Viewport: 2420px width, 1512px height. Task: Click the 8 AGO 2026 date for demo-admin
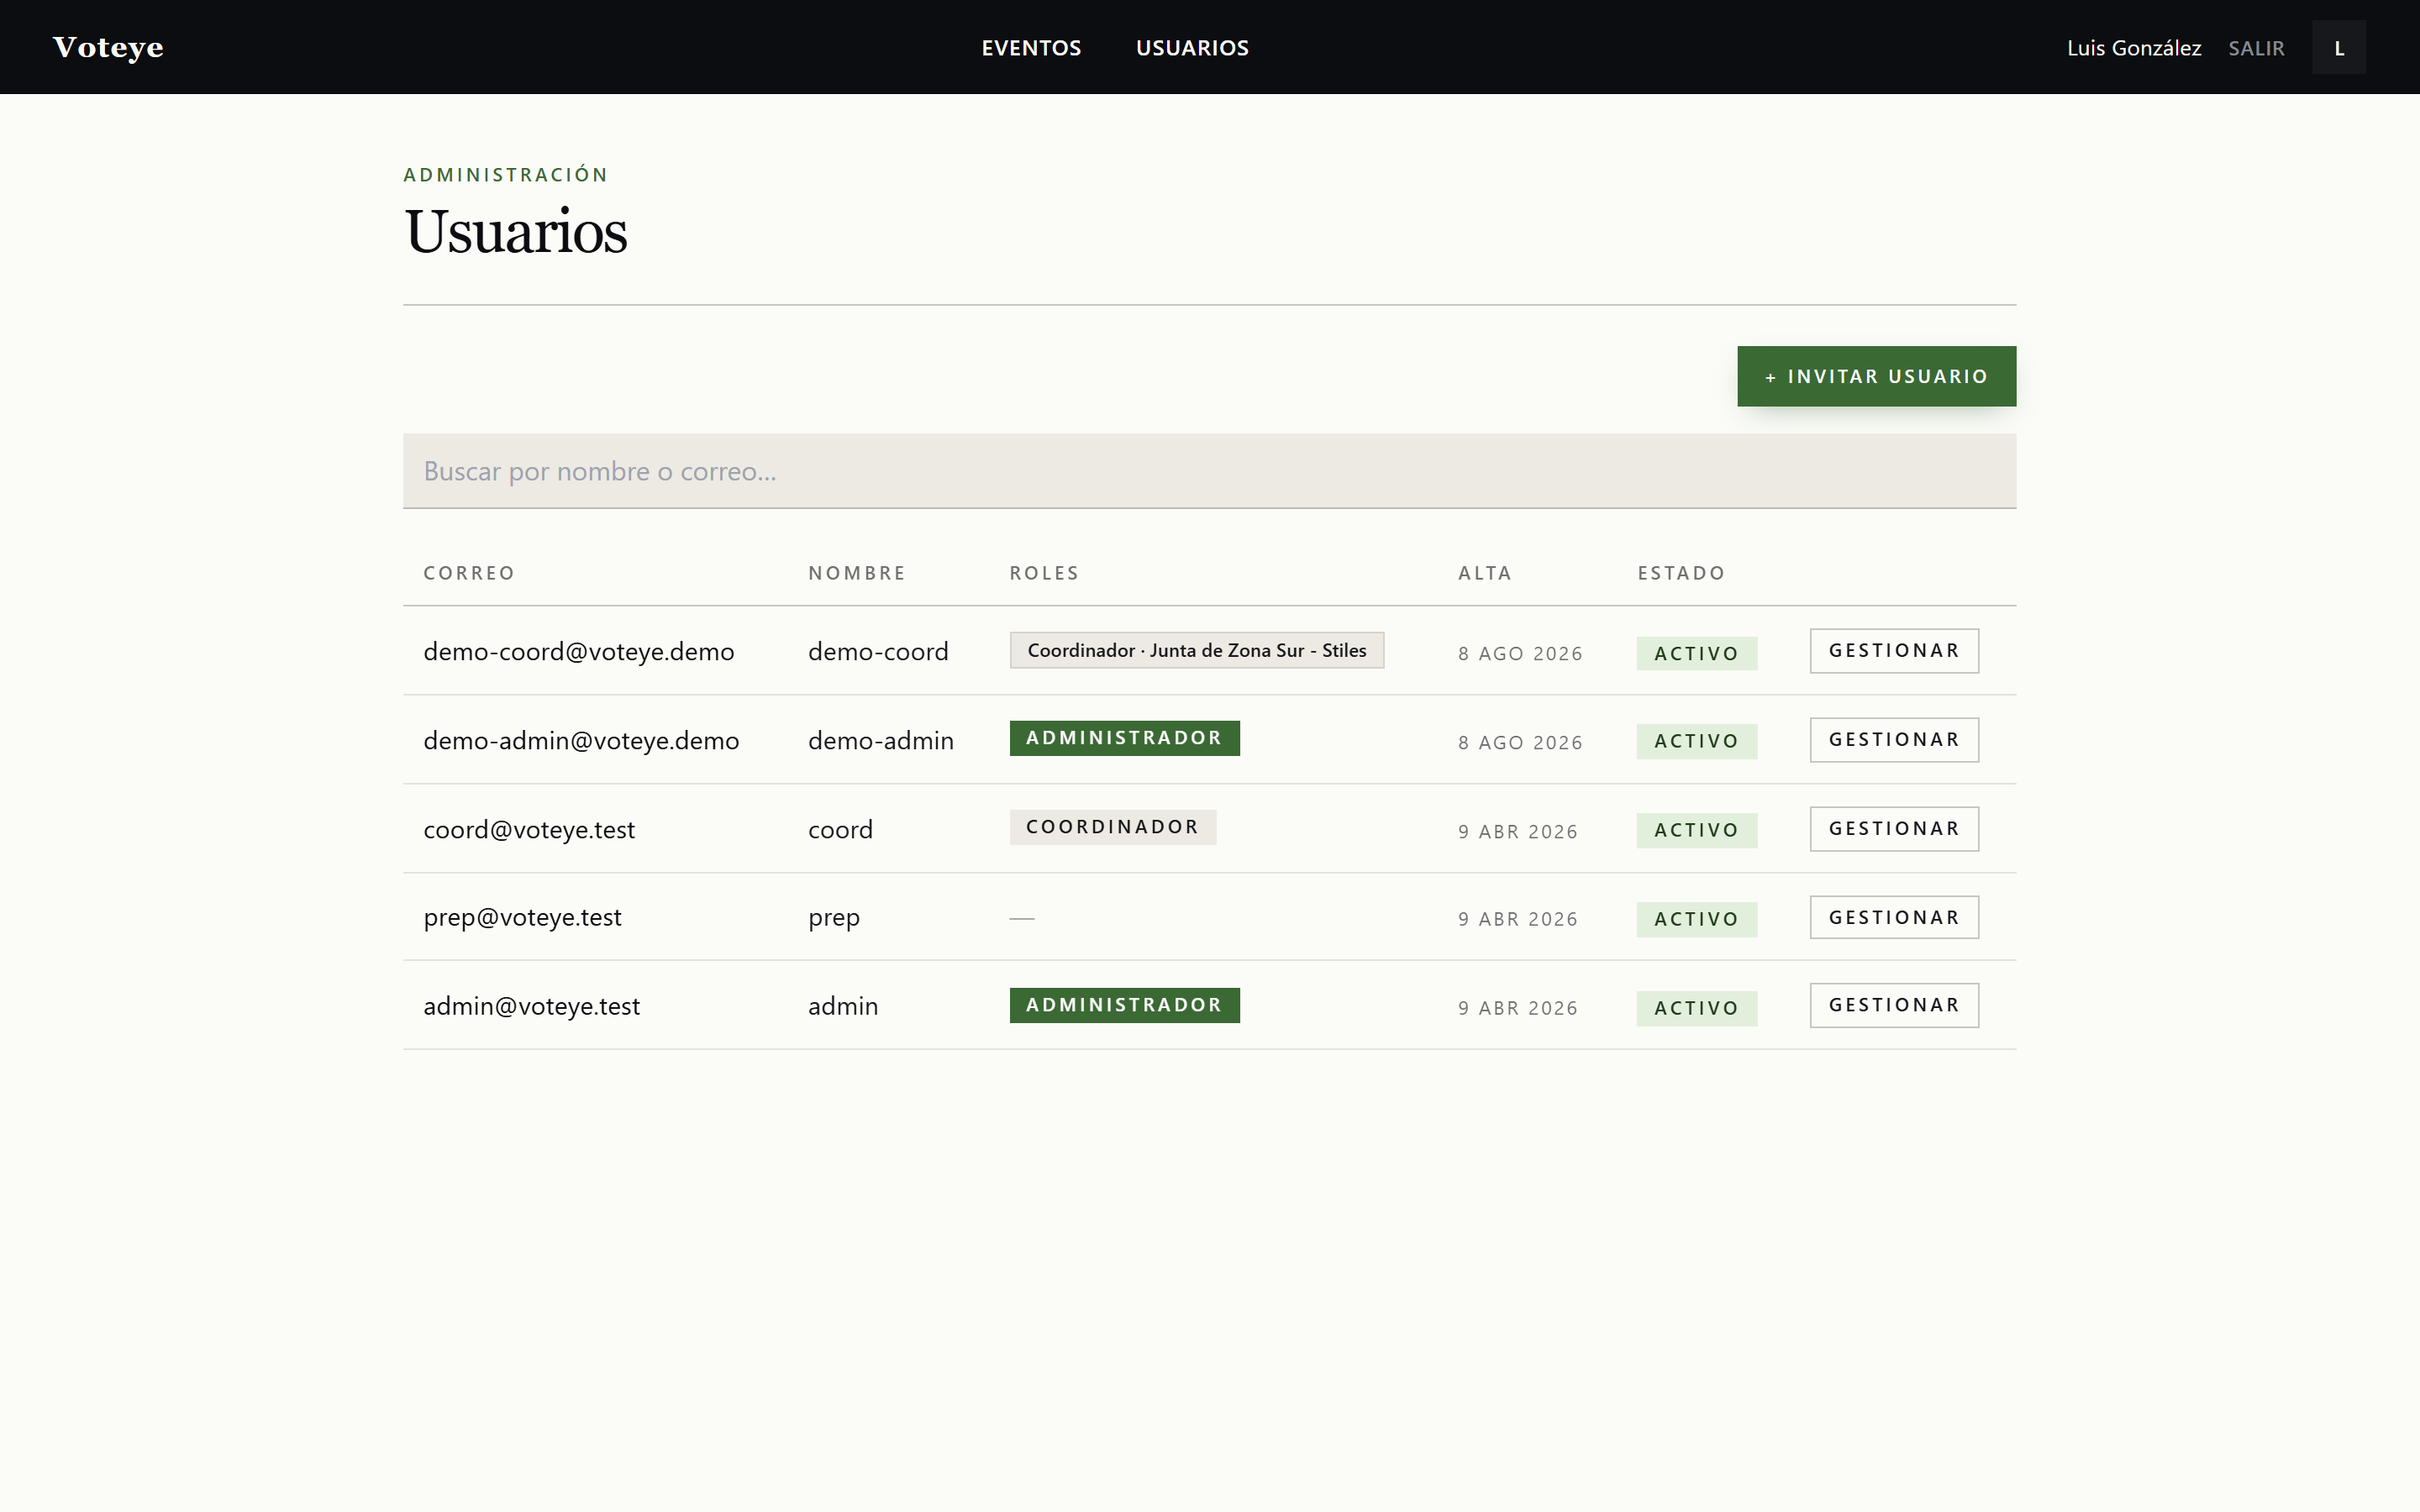(1520, 742)
